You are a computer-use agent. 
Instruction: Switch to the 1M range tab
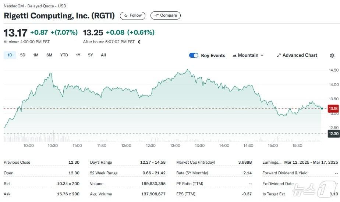point(36,55)
